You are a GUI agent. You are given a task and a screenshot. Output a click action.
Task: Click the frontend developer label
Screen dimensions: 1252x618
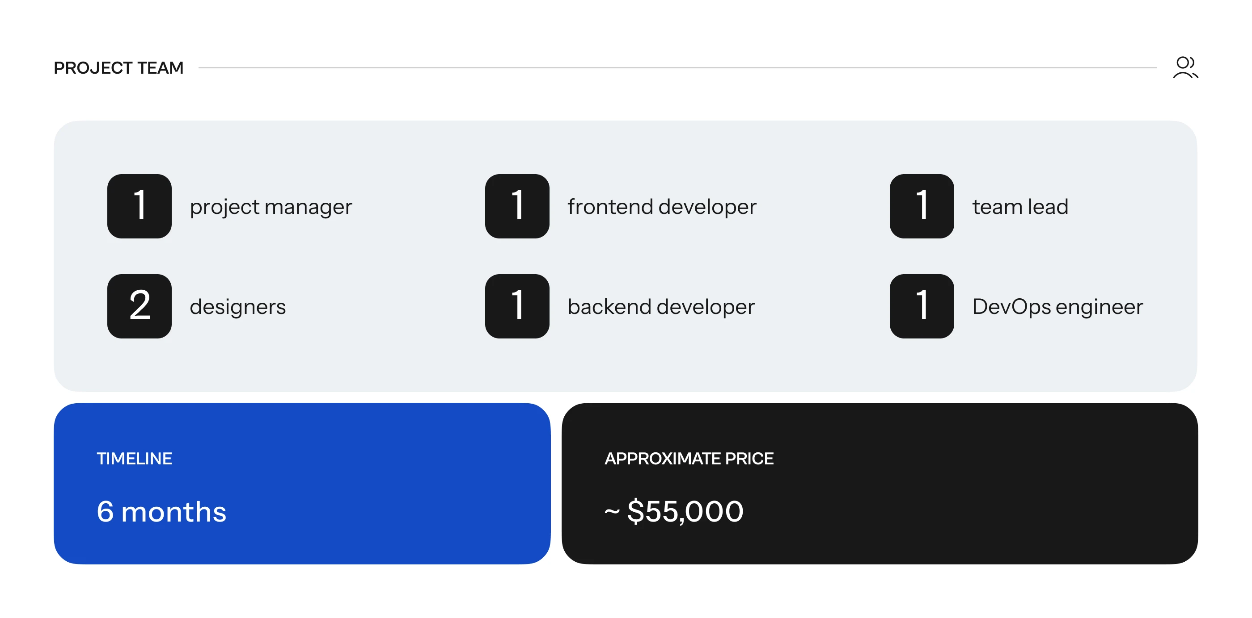coord(662,207)
